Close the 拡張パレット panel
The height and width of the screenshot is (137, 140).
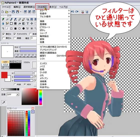click(33, 108)
